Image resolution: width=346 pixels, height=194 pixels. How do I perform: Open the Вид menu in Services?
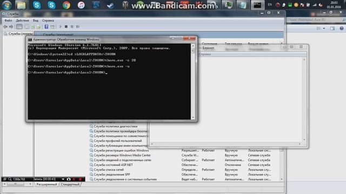click(36, 20)
